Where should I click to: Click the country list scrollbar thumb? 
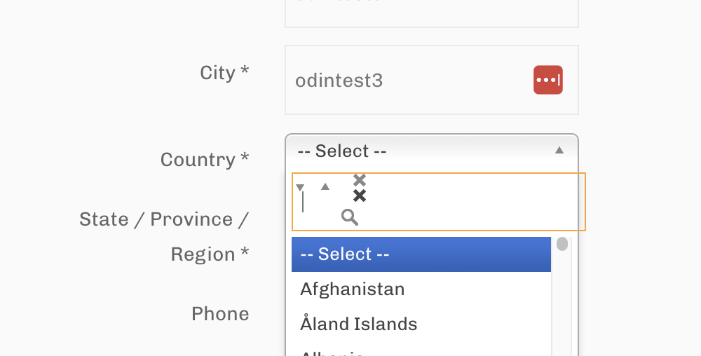click(x=562, y=244)
